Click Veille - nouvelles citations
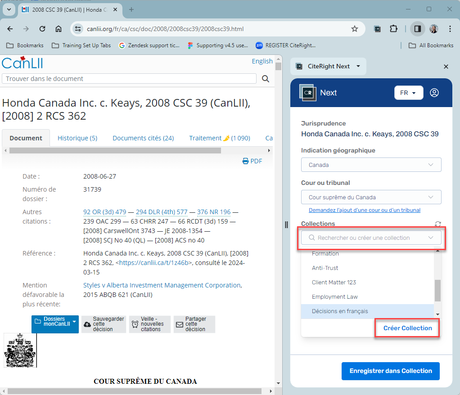 149,324
